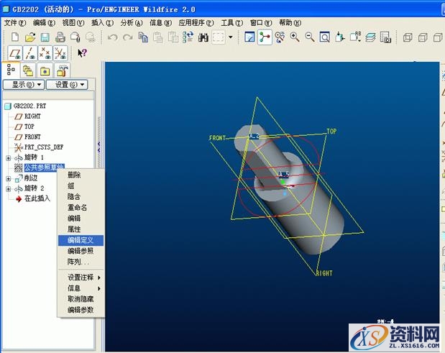The image size is (445, 353).
Task: Copy the selection with the Copy icon
Action: pyautogui.click(x=143, y=37)
